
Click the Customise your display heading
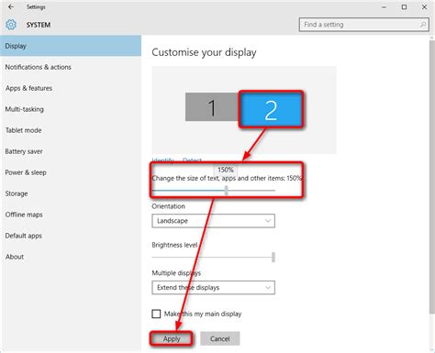coord(204,52)
